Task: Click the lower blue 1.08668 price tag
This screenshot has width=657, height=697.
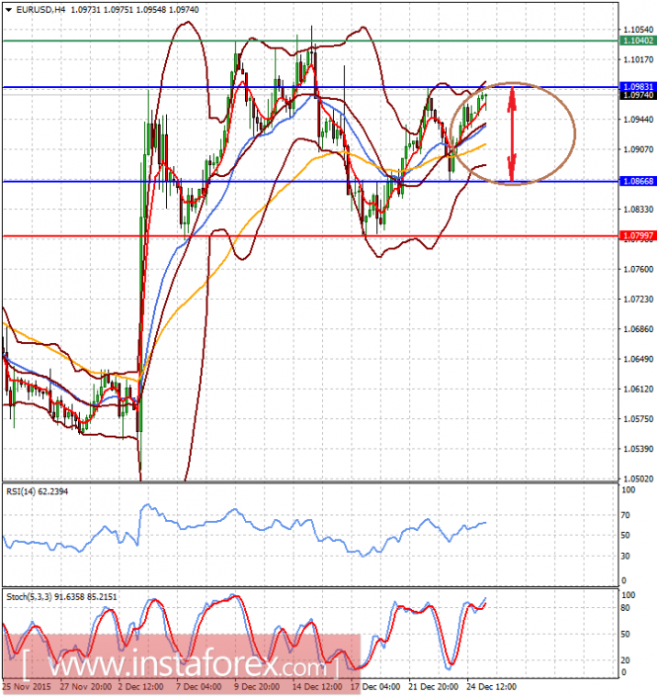Action: coord(637,181)
